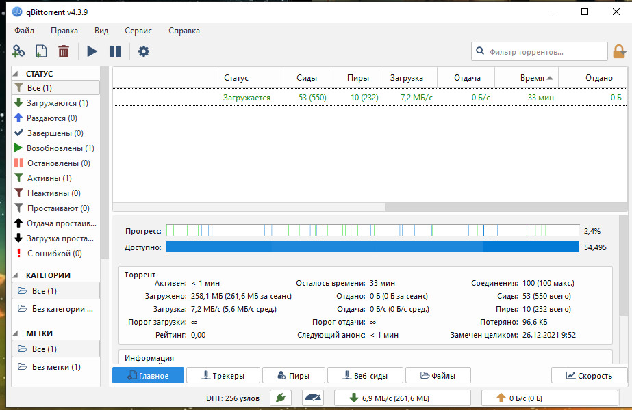Image resolution: width=632 pixels, height=410 pixels.
Task: Collapse the КАТЕГОРИИ section
Action: (16, 275)
